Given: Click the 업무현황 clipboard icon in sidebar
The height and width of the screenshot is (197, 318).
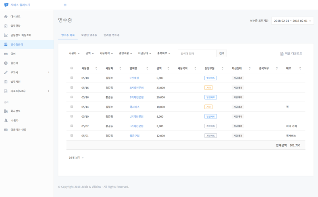Looking at the screenshot, I should click(6, 26).
